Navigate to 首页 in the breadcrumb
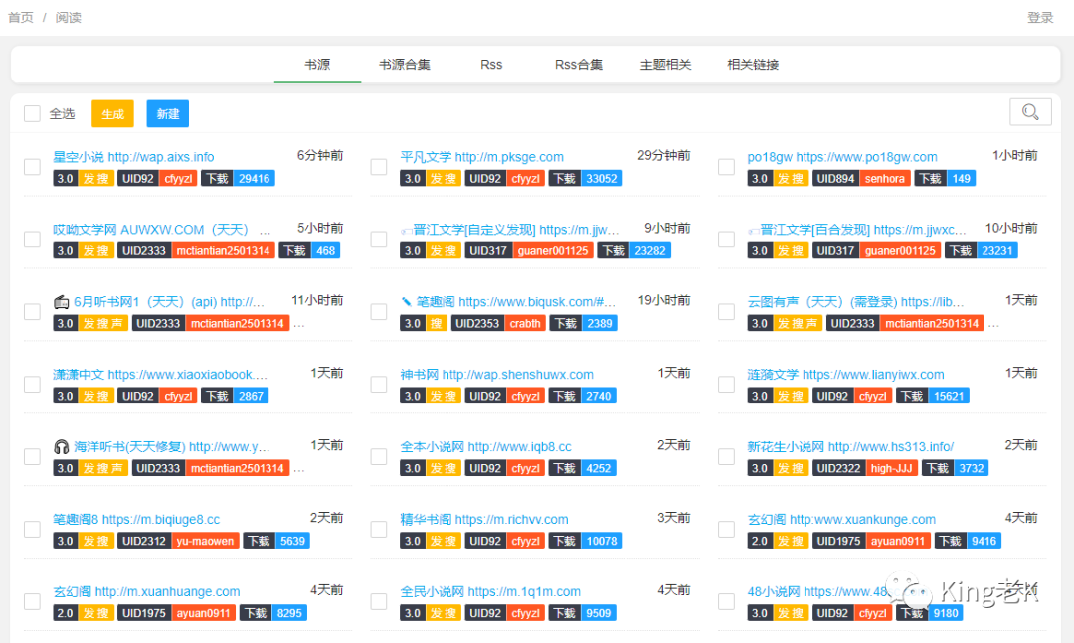1074x643 pixels. (20, 18)
